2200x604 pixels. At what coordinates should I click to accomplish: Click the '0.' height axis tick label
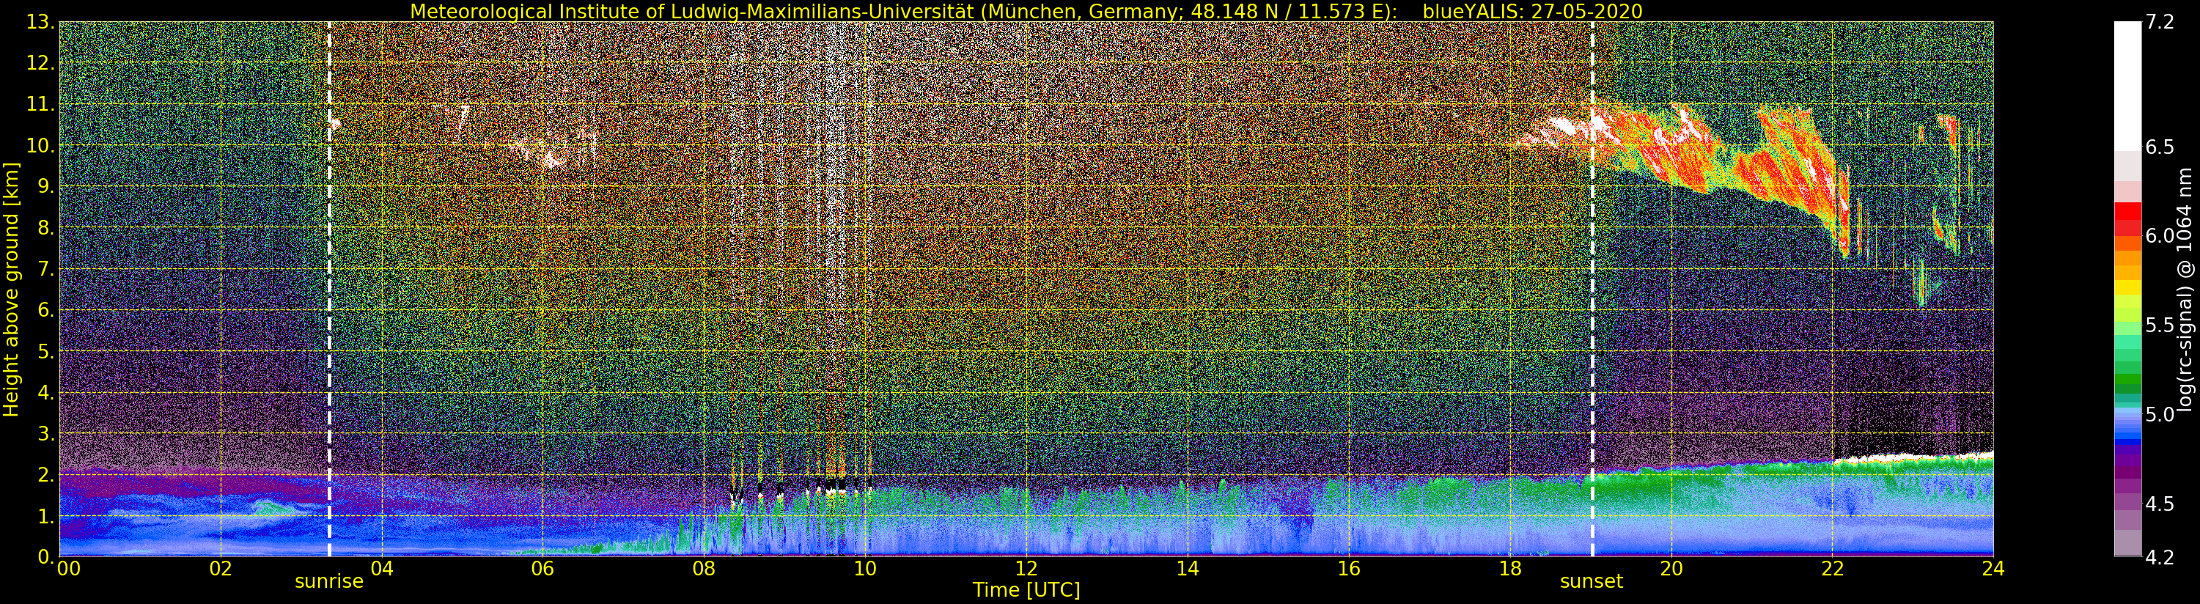pyautogui.click(x=46, y=557)
